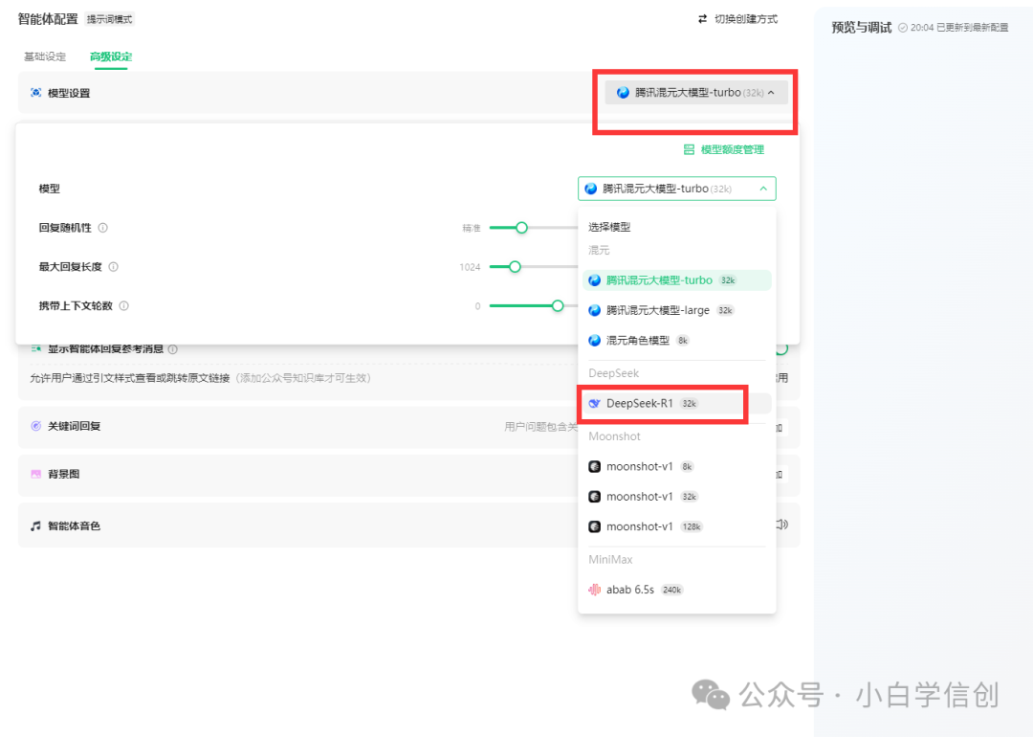Select moonshot-v1 128k model

[676, 526]
